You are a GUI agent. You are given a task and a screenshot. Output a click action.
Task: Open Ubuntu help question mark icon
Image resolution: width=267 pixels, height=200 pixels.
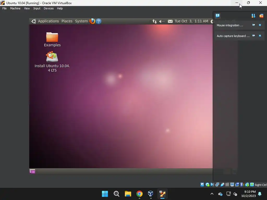[98, 21]
